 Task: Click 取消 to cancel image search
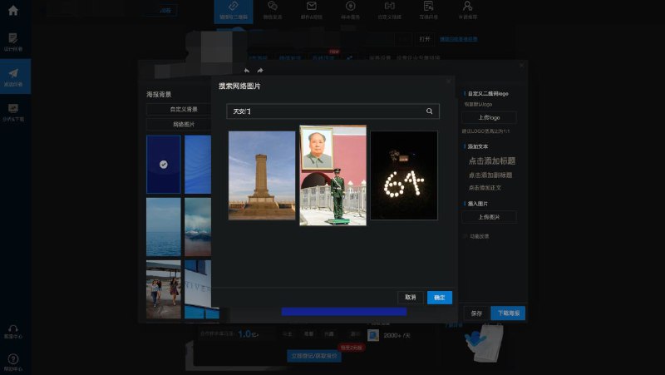(x=410, y=298)
